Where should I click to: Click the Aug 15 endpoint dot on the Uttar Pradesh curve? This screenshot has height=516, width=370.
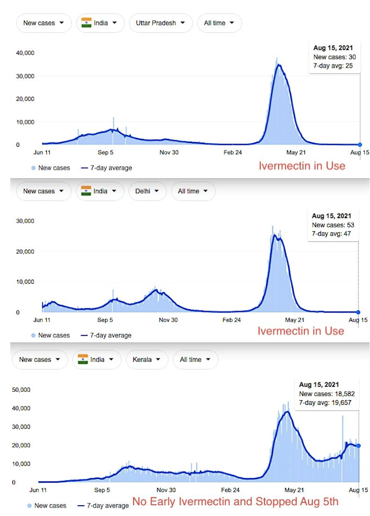tap(360, 145)
